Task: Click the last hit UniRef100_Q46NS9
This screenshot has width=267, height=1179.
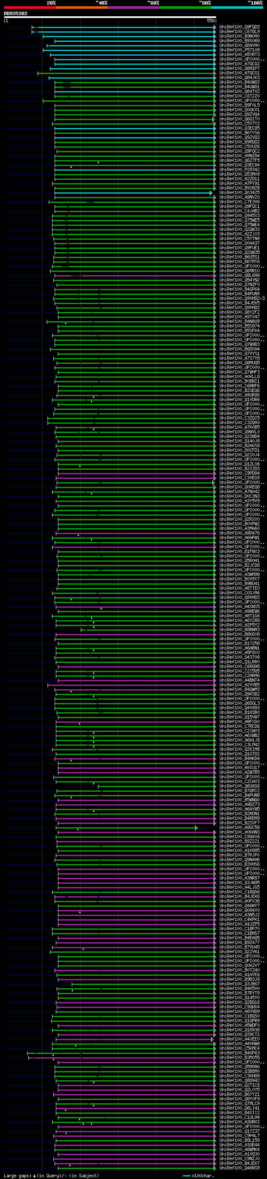Action: pos(239,1168)
